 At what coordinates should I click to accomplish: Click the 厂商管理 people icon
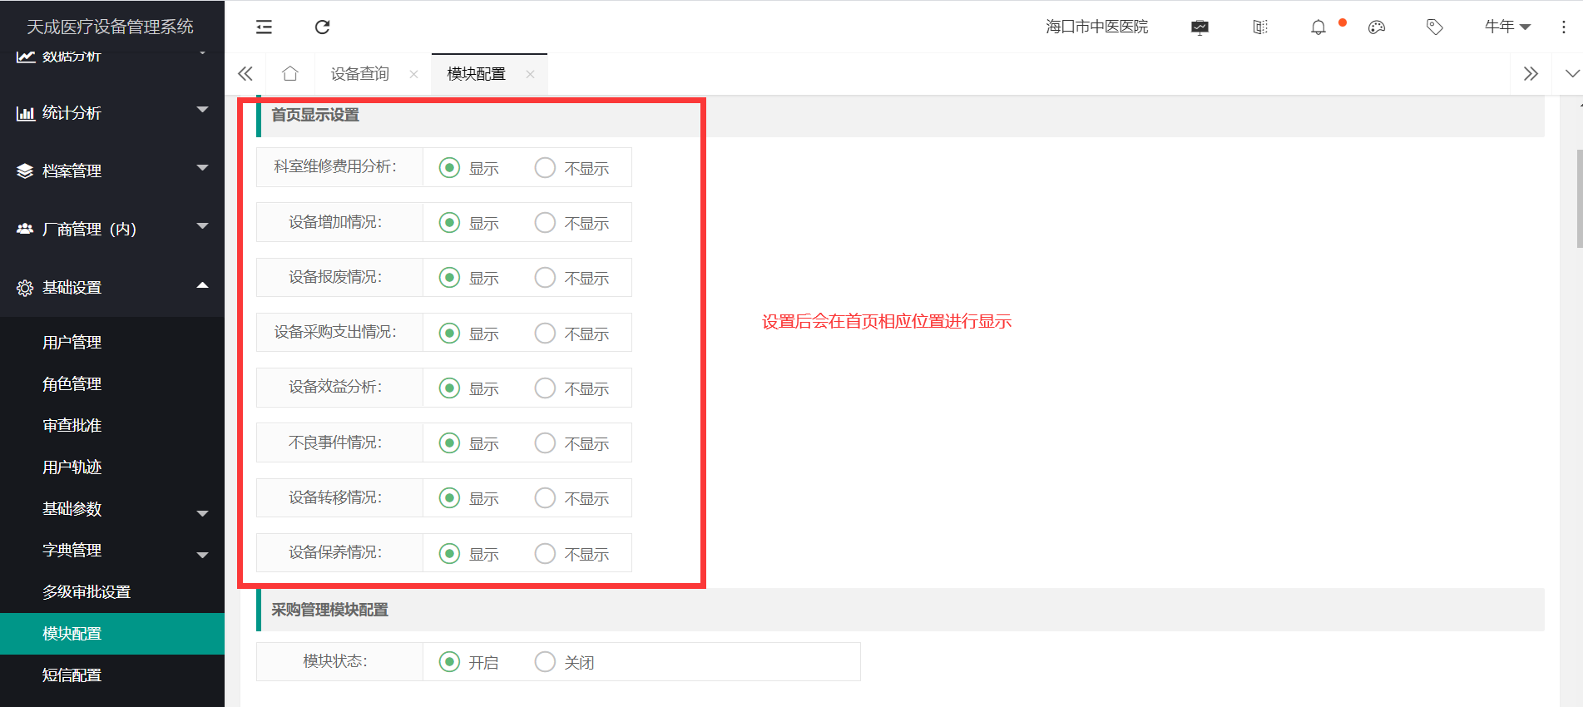[x=25, y=229]
